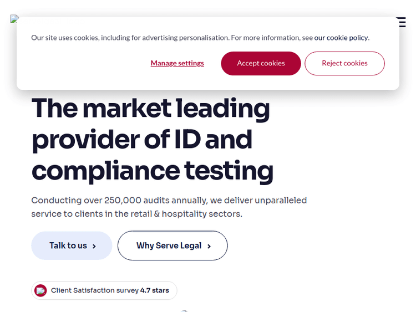Accept cookies on the banner
The width and height of the screenshot is (416, 312).
(261, 63)
